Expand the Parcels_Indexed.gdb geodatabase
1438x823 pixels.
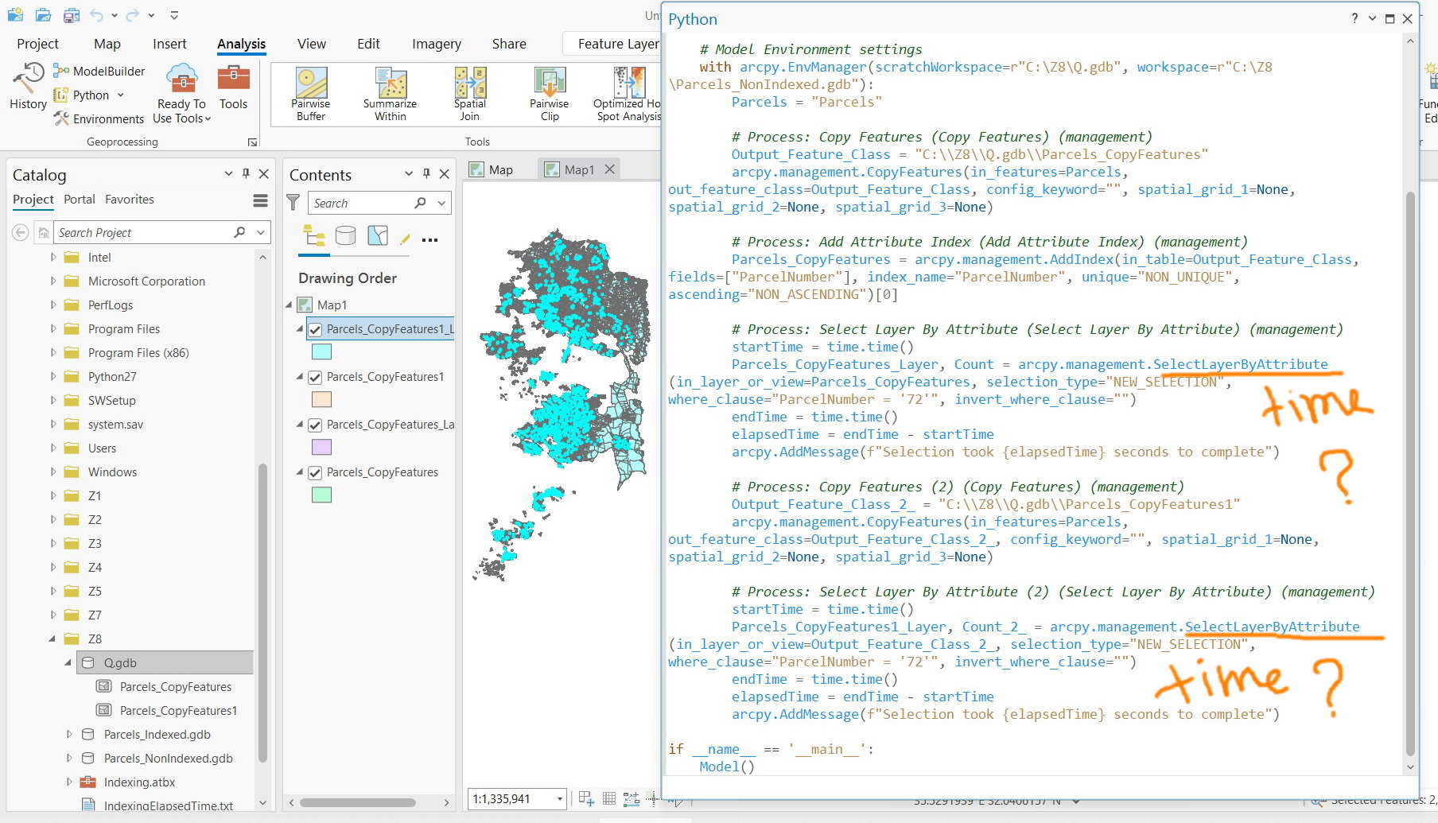(x=68, y=734)
